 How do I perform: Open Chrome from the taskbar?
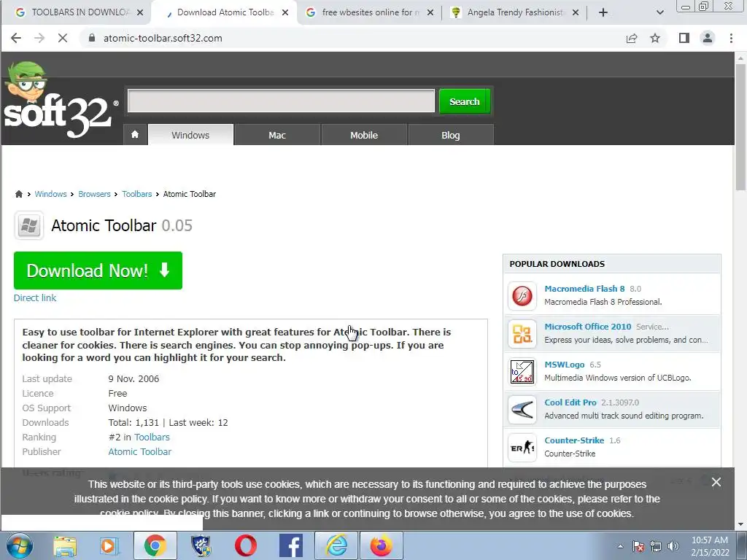(155, 545)
